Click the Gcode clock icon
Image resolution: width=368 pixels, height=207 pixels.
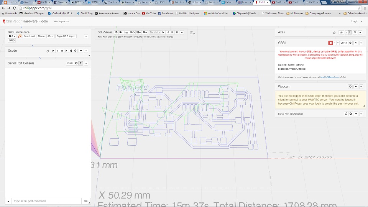tap(48, 51)
